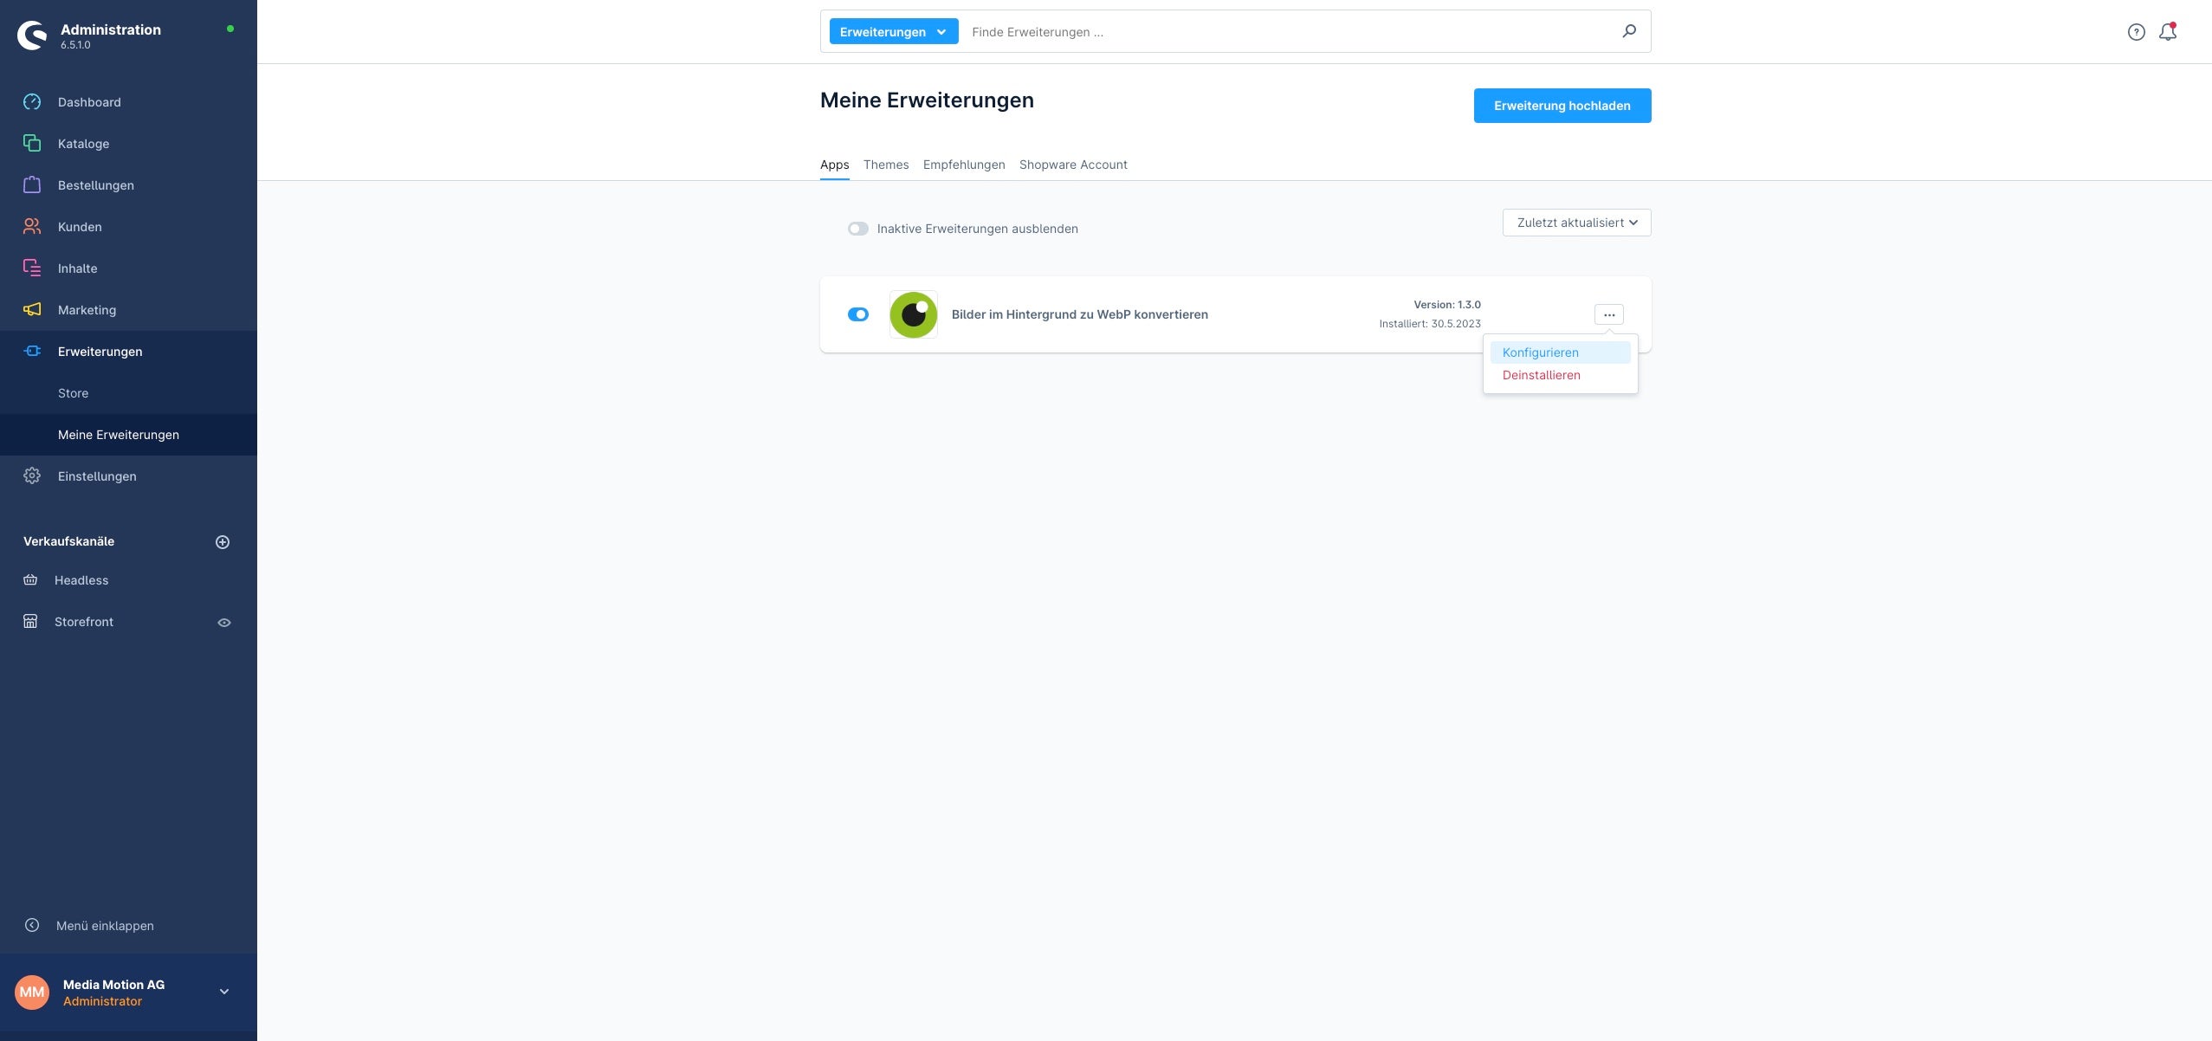The width and height of the screenshot is (2212, 1041).
Task: Switch to the Themes tab
Action: 886,165
